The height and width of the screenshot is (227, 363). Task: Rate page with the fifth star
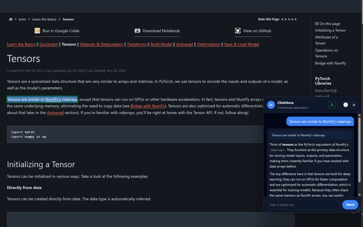point(295,19)
